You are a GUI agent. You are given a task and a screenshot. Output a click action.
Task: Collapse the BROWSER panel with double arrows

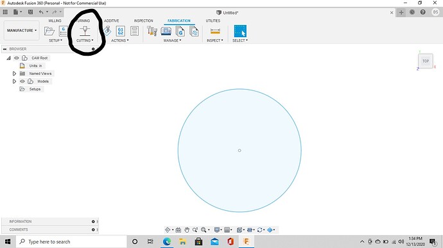(4, 49)
